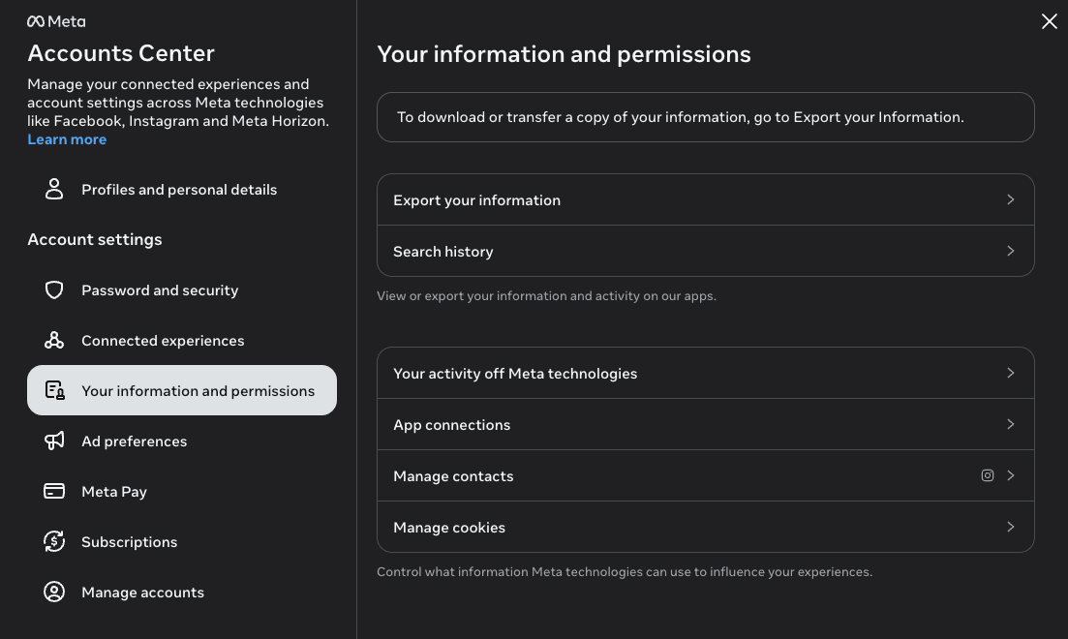The image size is (1068, 639).
Task: Open Profiles and personal details
Action: (182, 190)
